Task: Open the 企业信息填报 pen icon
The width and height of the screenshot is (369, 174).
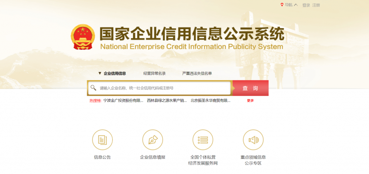Action: pyautogui.click(x=152, y=140)
